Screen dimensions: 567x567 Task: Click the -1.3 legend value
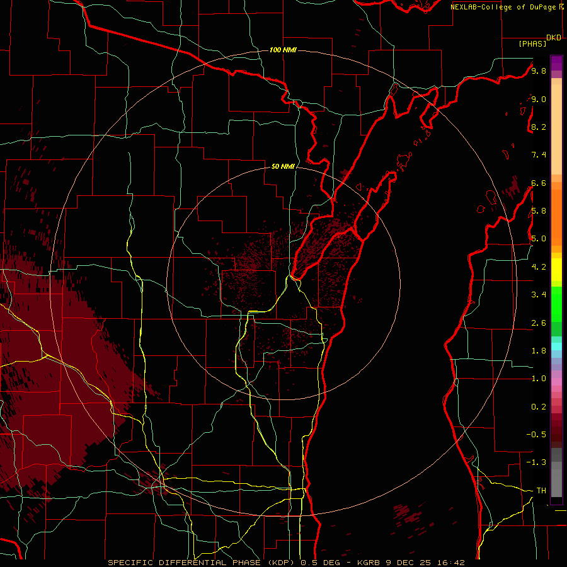536,462
